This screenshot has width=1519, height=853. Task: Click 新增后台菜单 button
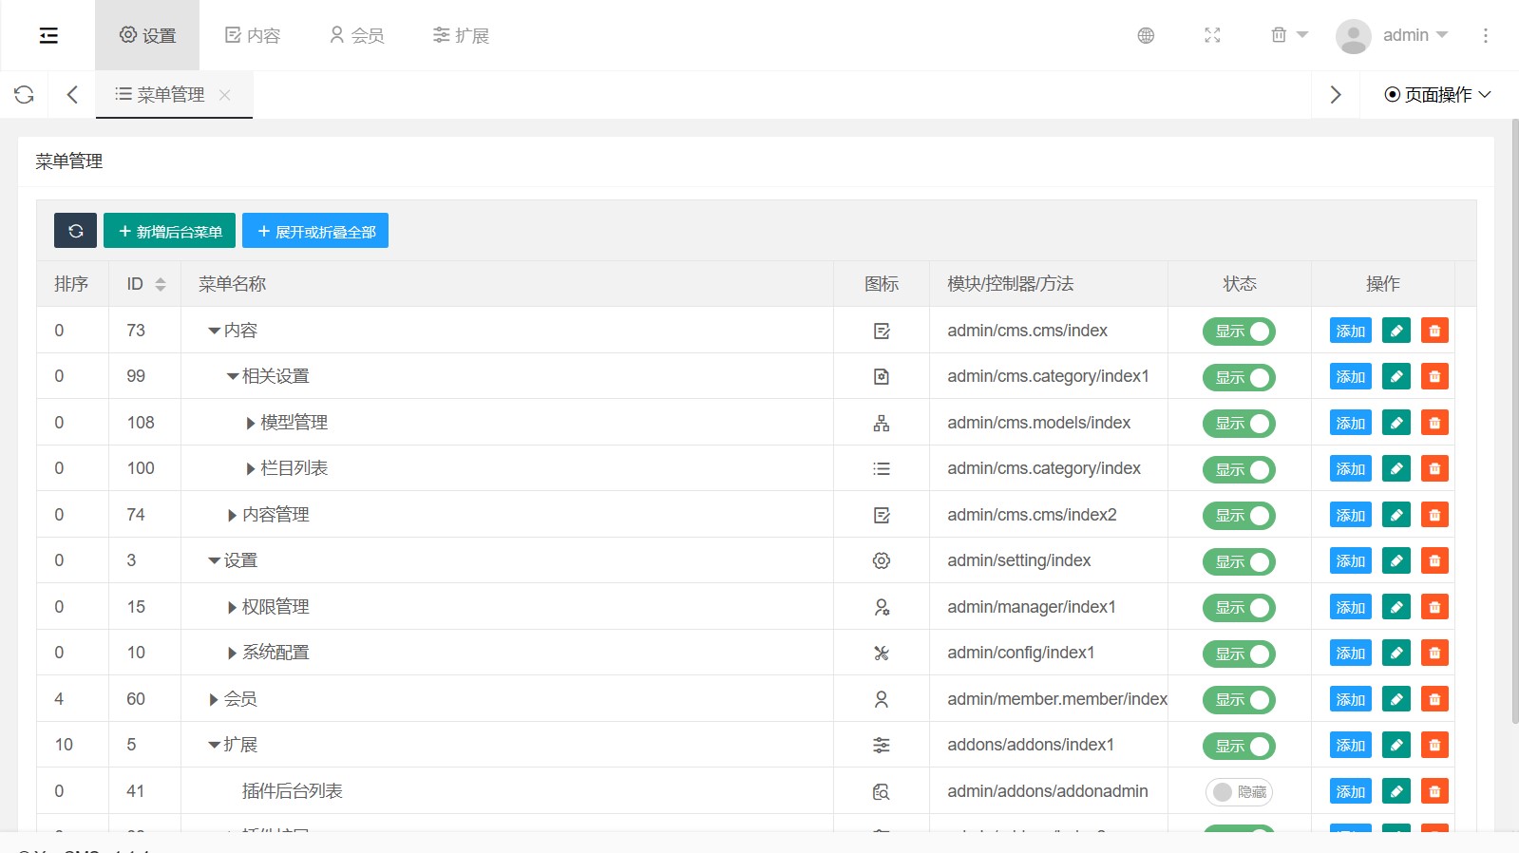click(x=169, y=231)
